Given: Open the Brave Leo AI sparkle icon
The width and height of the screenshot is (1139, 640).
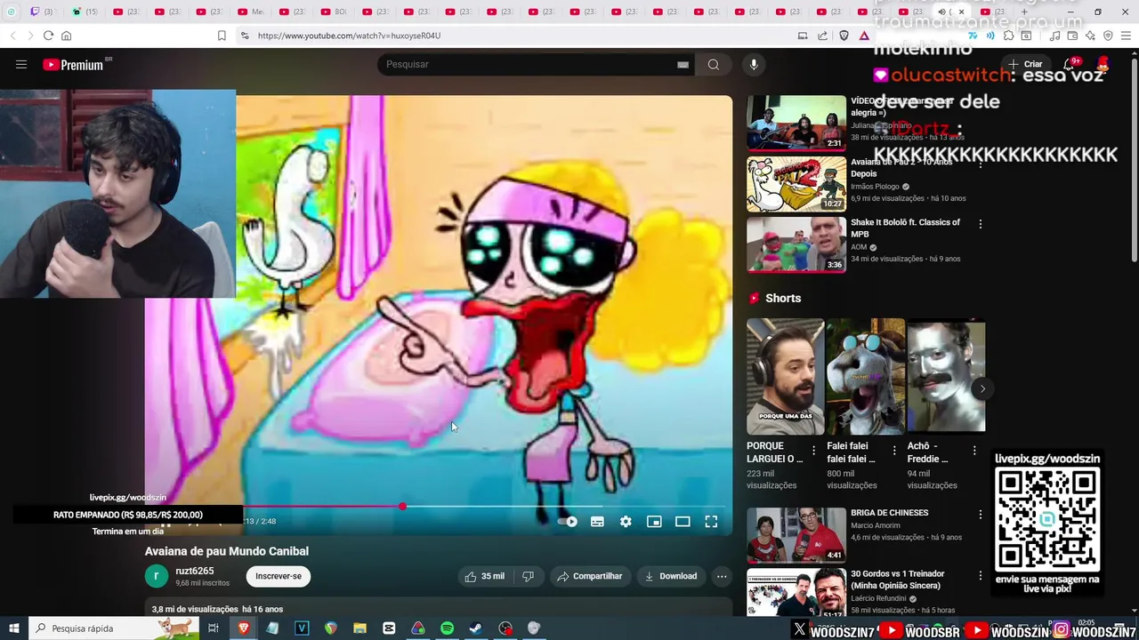Looking at the screenshot, I should (1090, 36).
